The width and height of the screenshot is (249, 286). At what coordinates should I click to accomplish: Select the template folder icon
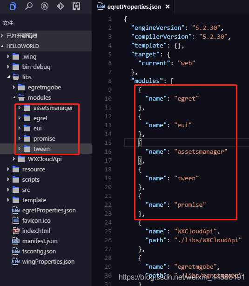(16, 200)
